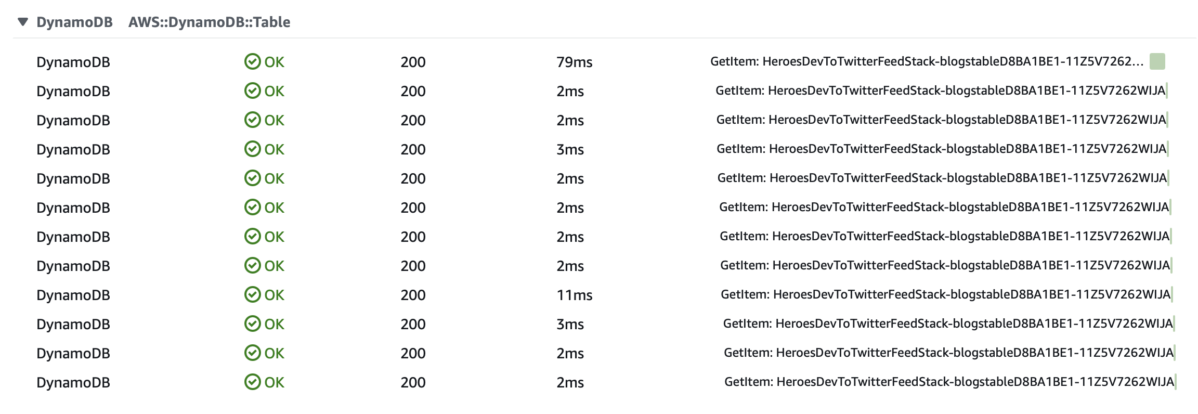This screenshot has width=1198, height=414.
Task: Click GetItem description in the last row
Action: click(x=949, y=382)
